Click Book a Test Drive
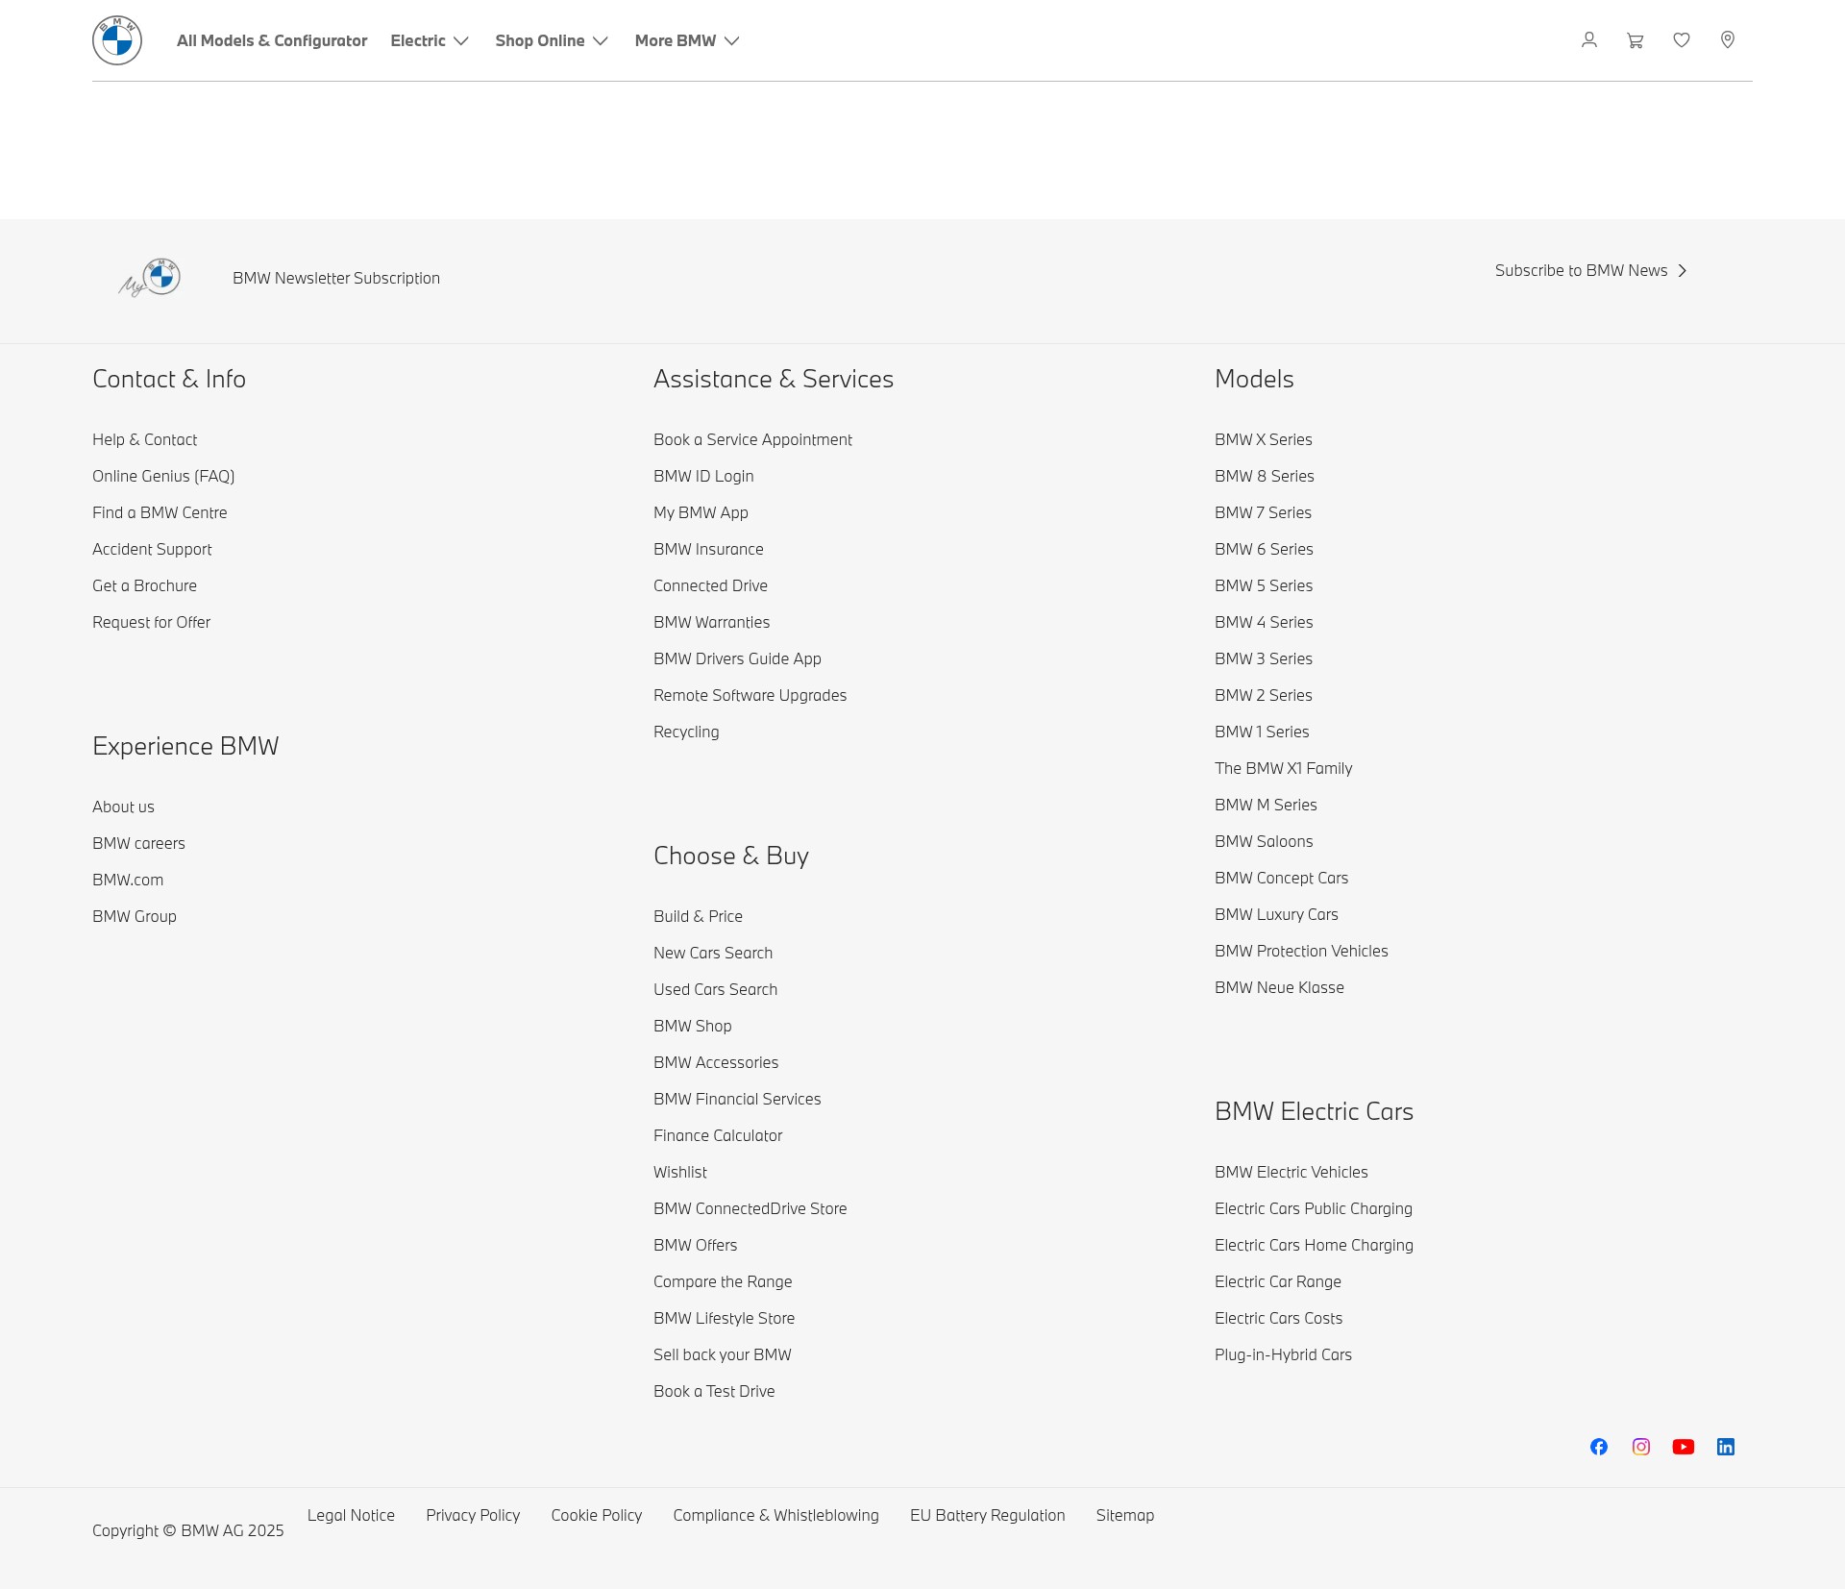Image resolution: width=1845 pixels, height=1589 pixels. tap(714, 1391)
